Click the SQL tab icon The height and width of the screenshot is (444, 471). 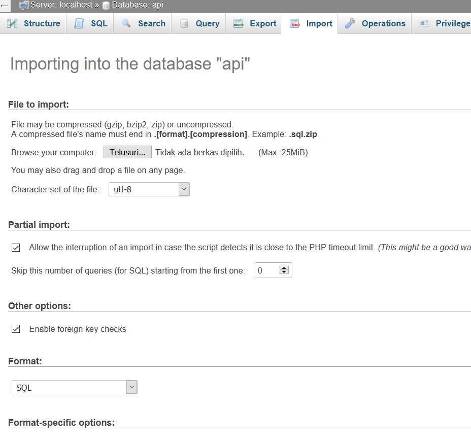coord(79,24)
